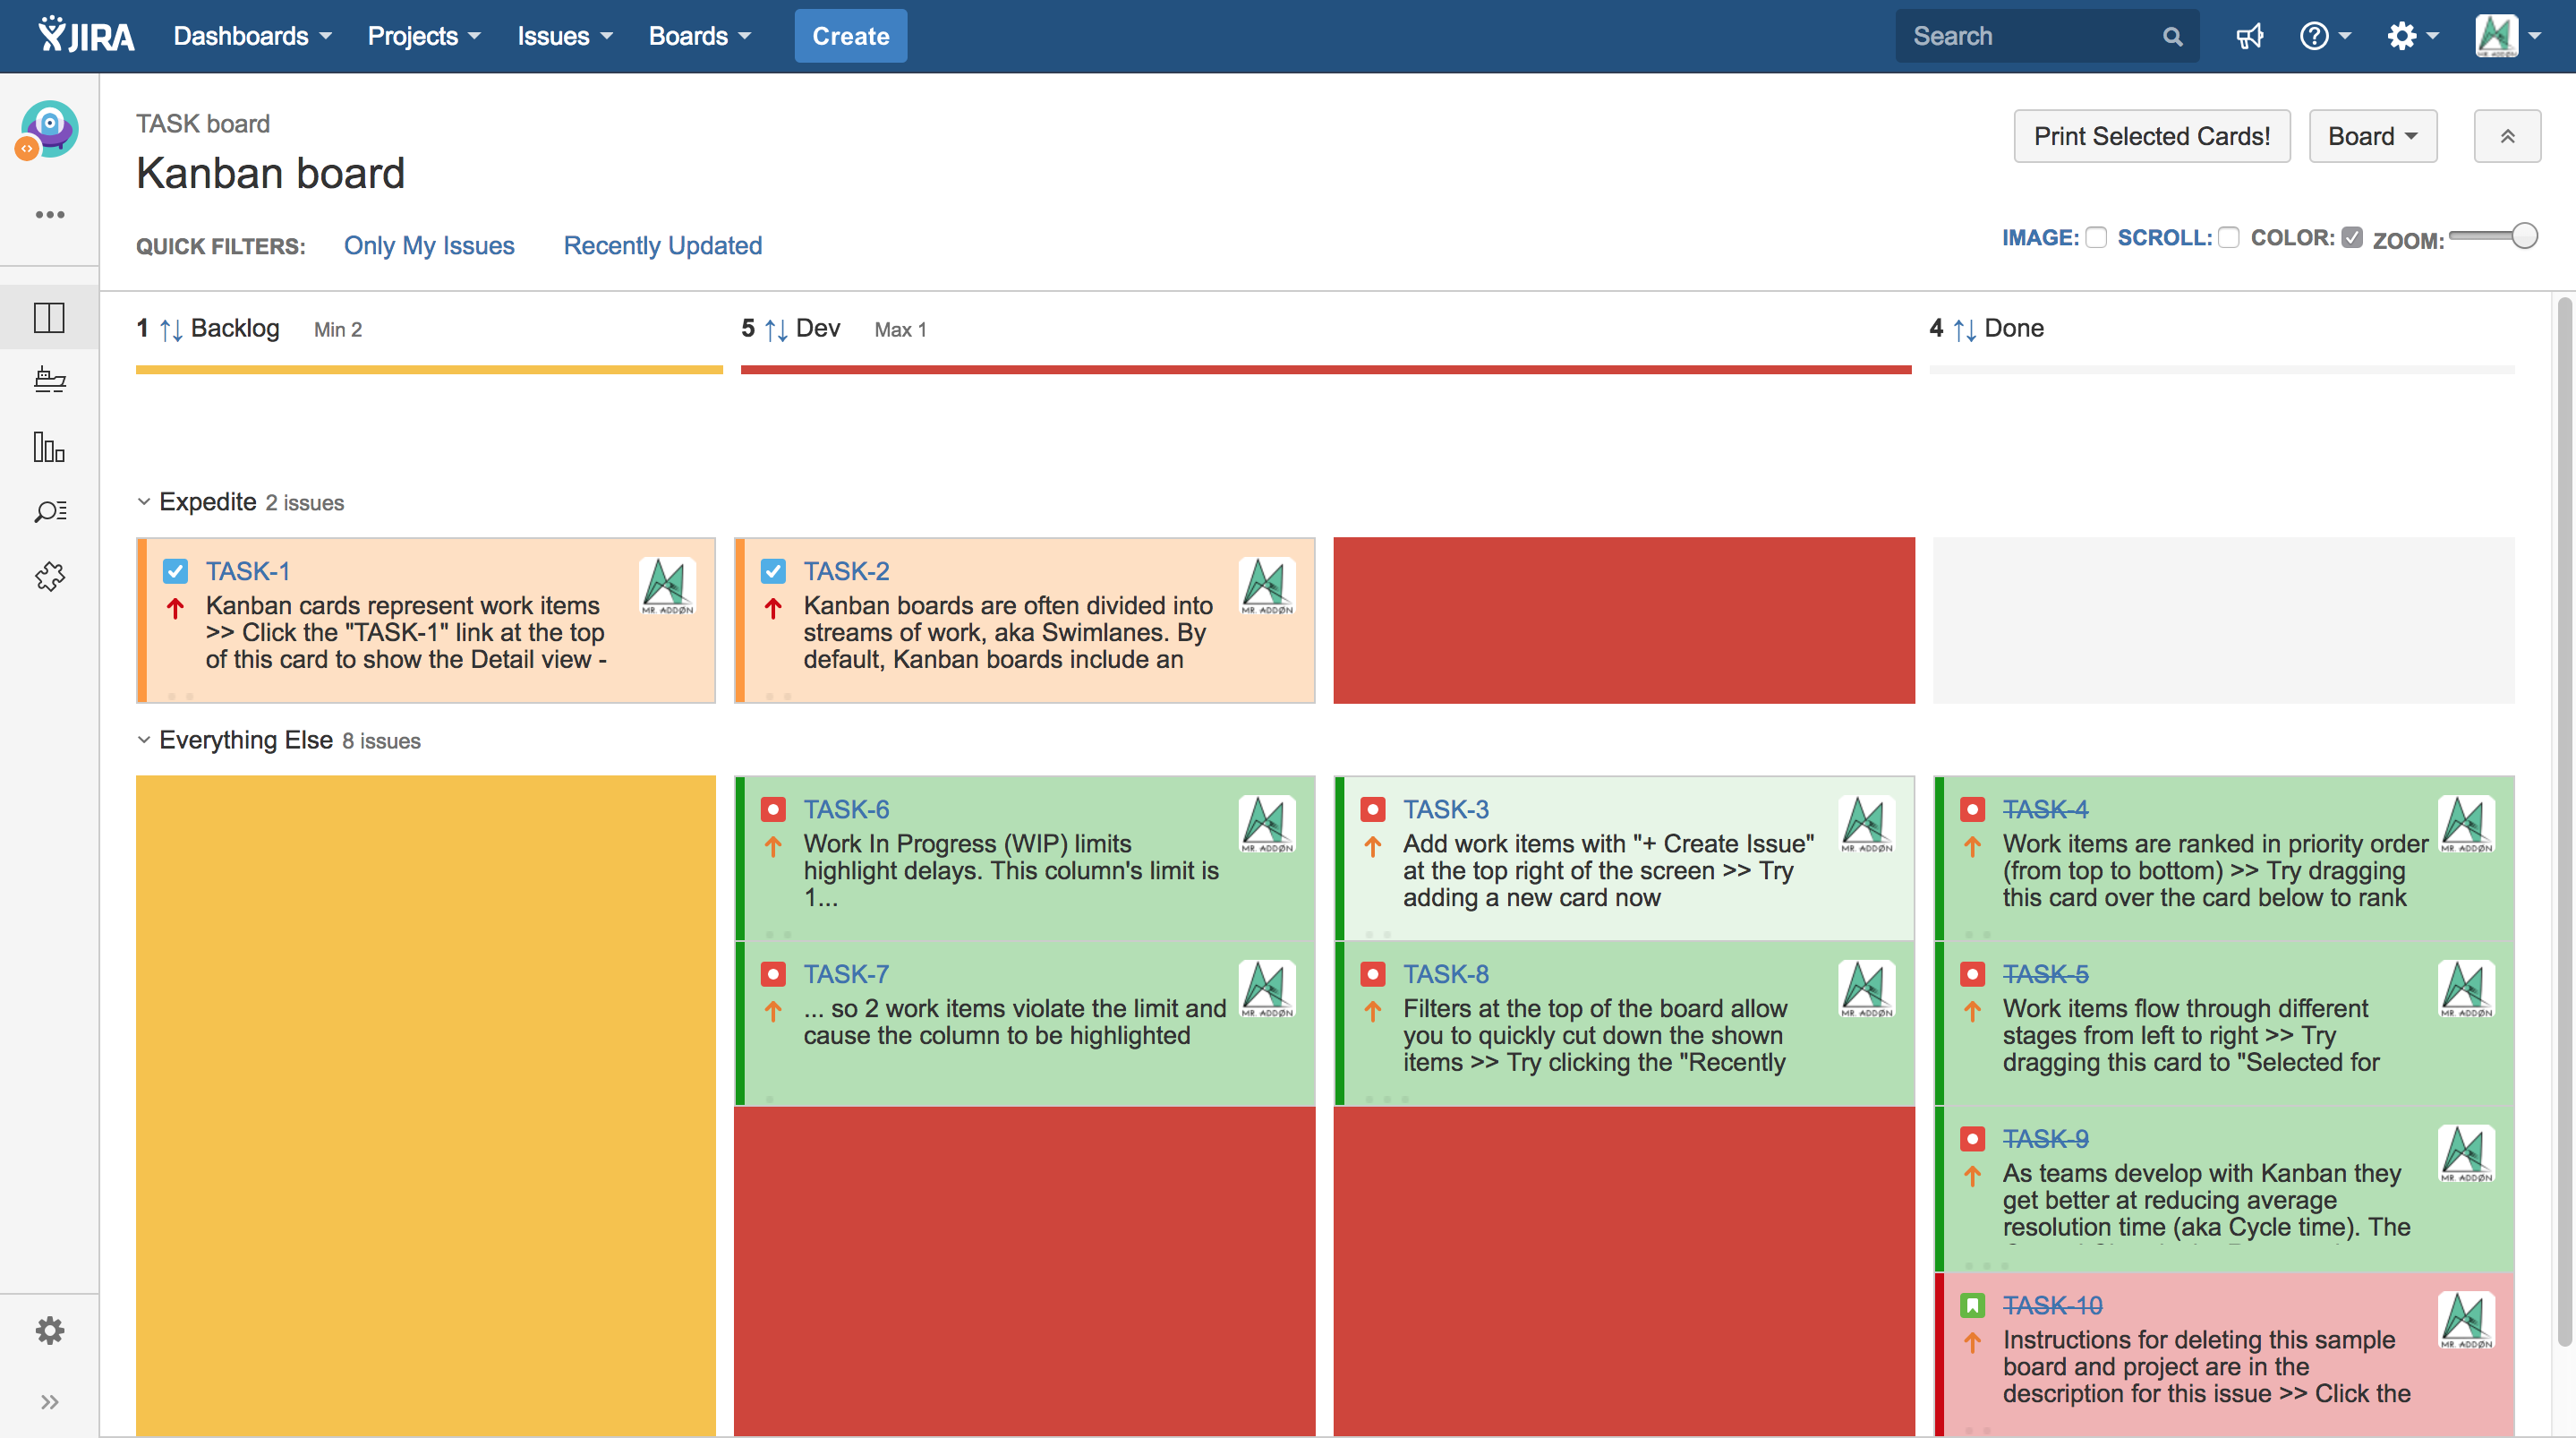2576x1438 pixels.
Task: Enable the IMAGE checkbox
Action: pyautogui.click(x=2097, y=237)
